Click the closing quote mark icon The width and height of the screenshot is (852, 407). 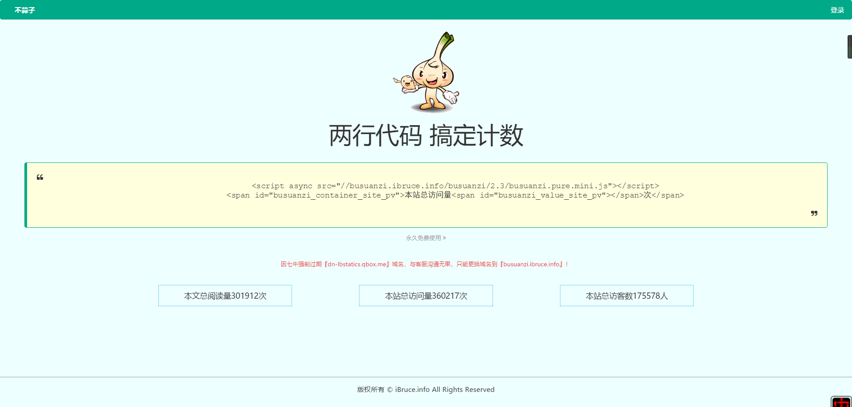pyautogui.click(x=814, y=213)
